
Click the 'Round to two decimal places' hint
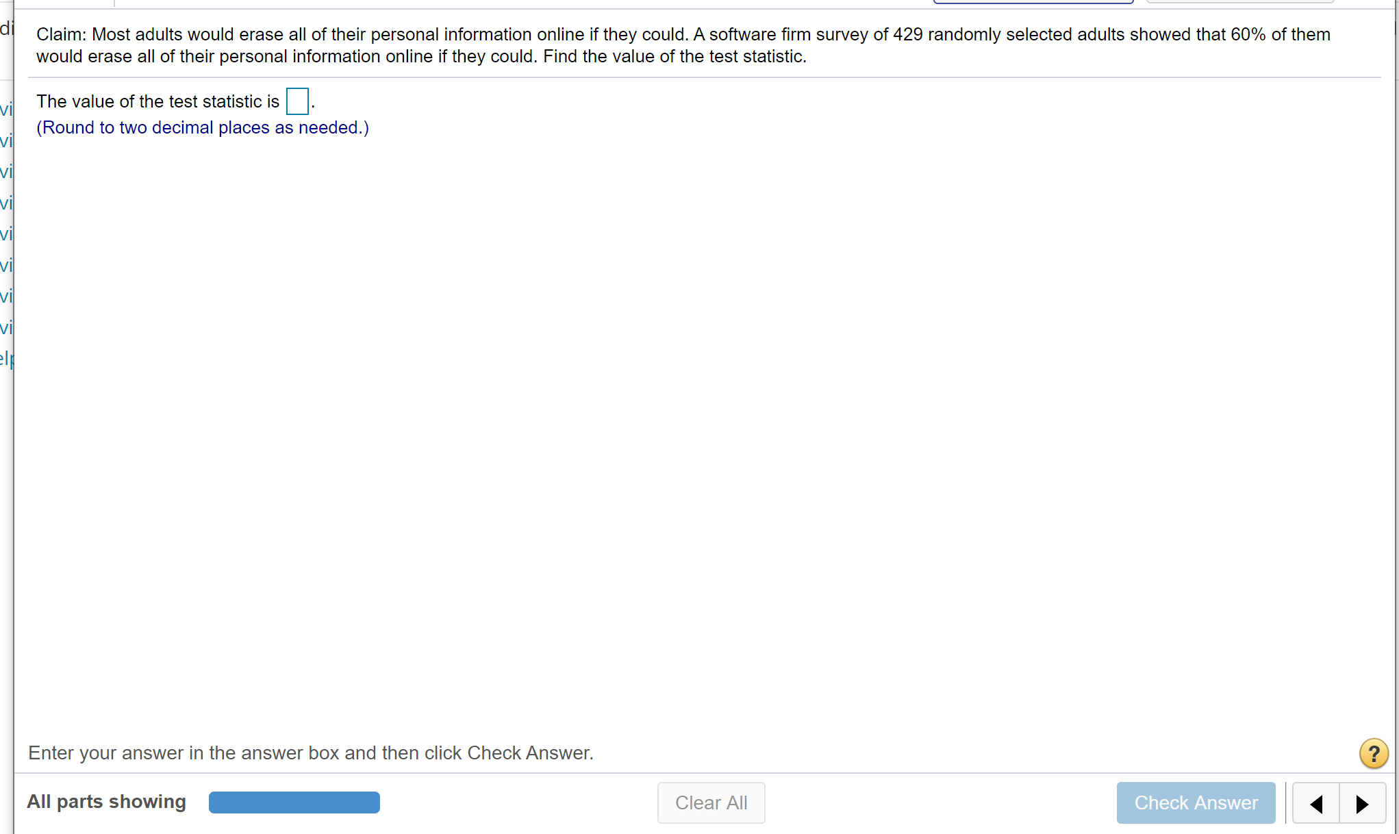coord(202,128)
